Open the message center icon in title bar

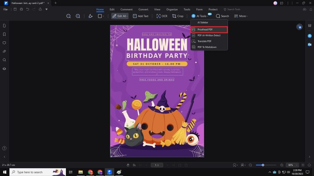[x=281, y=3]
